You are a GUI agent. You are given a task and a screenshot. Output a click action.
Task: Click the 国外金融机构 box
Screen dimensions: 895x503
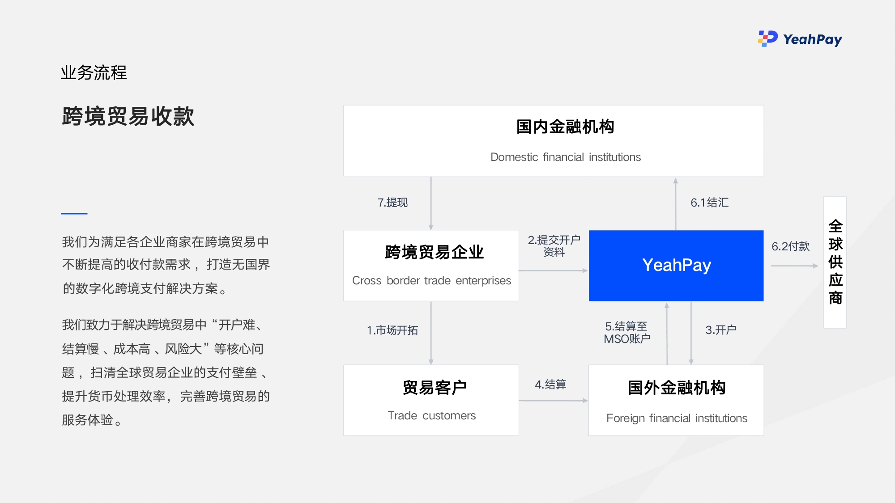(676, 399)
